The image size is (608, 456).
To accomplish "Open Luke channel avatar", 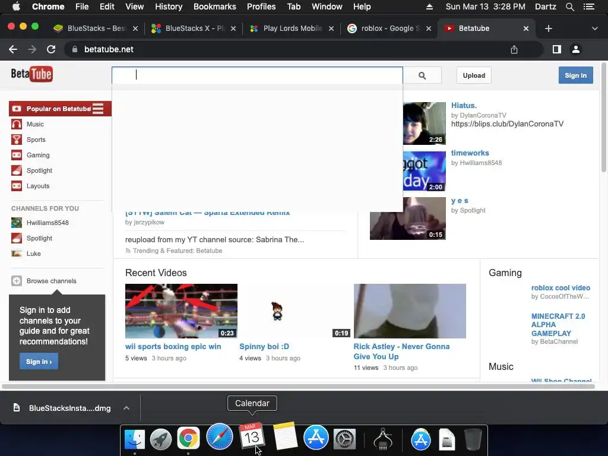I will [16, 254].
